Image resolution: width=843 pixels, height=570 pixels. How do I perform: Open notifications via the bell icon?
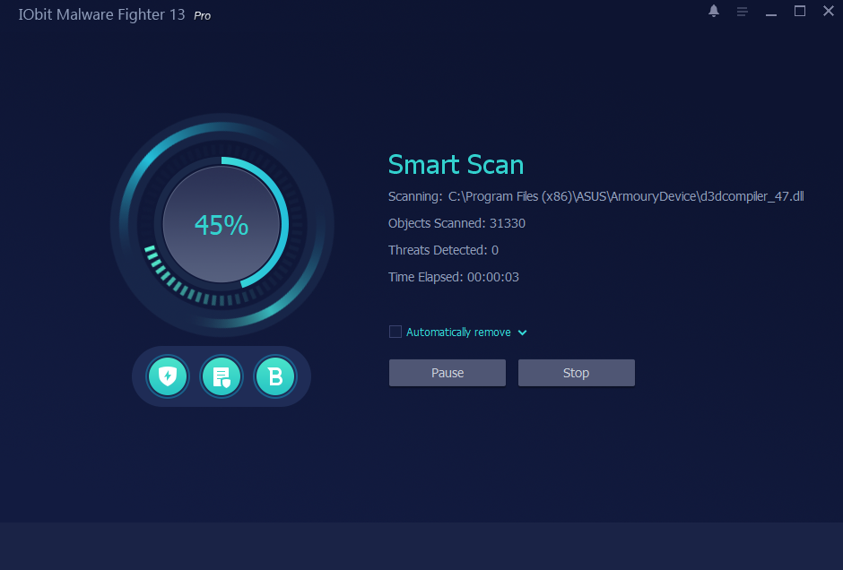tap(714, 11)
